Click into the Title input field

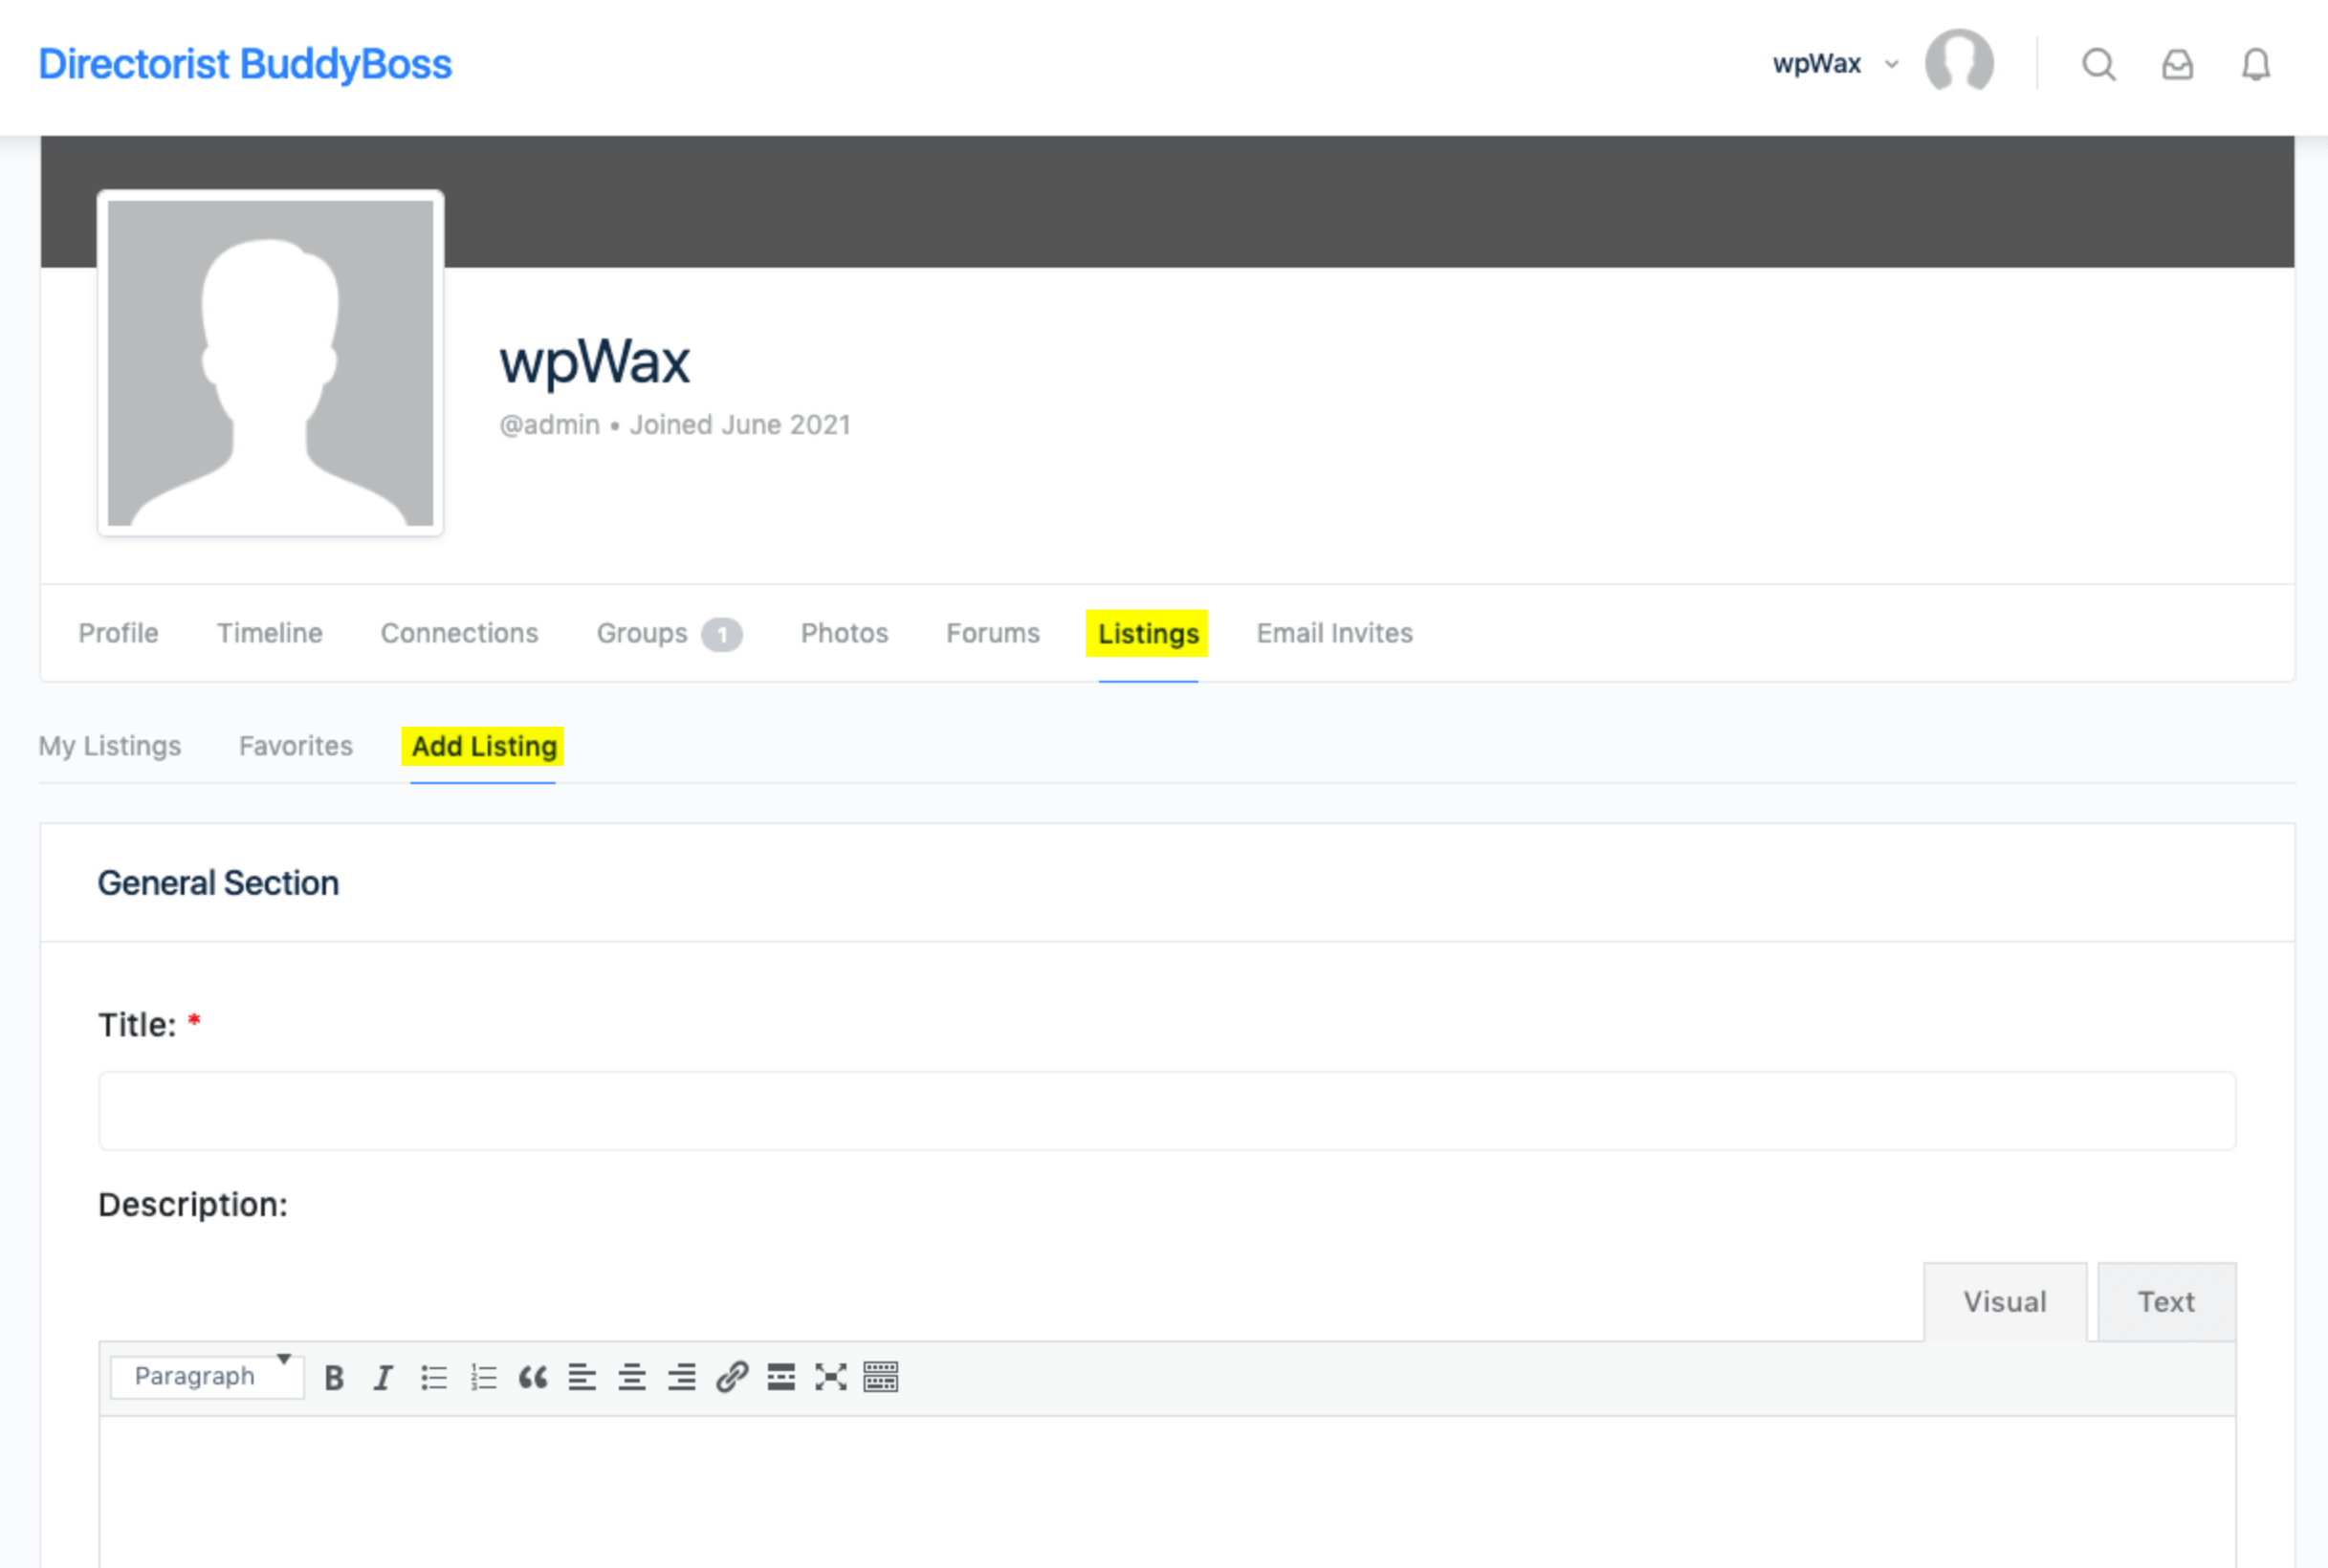point(1167,1110)
